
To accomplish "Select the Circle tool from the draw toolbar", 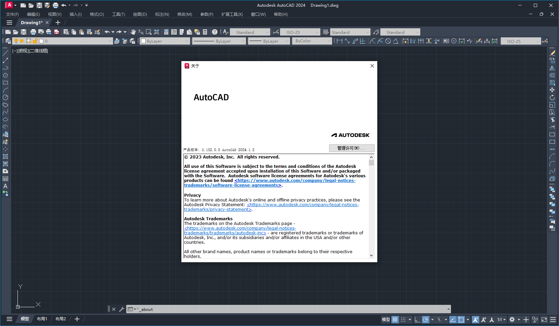I will 5,97.
